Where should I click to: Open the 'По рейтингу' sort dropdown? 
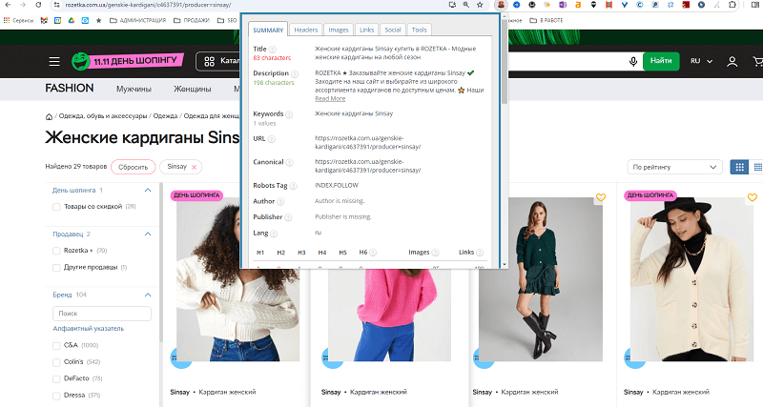coord(674,167)
